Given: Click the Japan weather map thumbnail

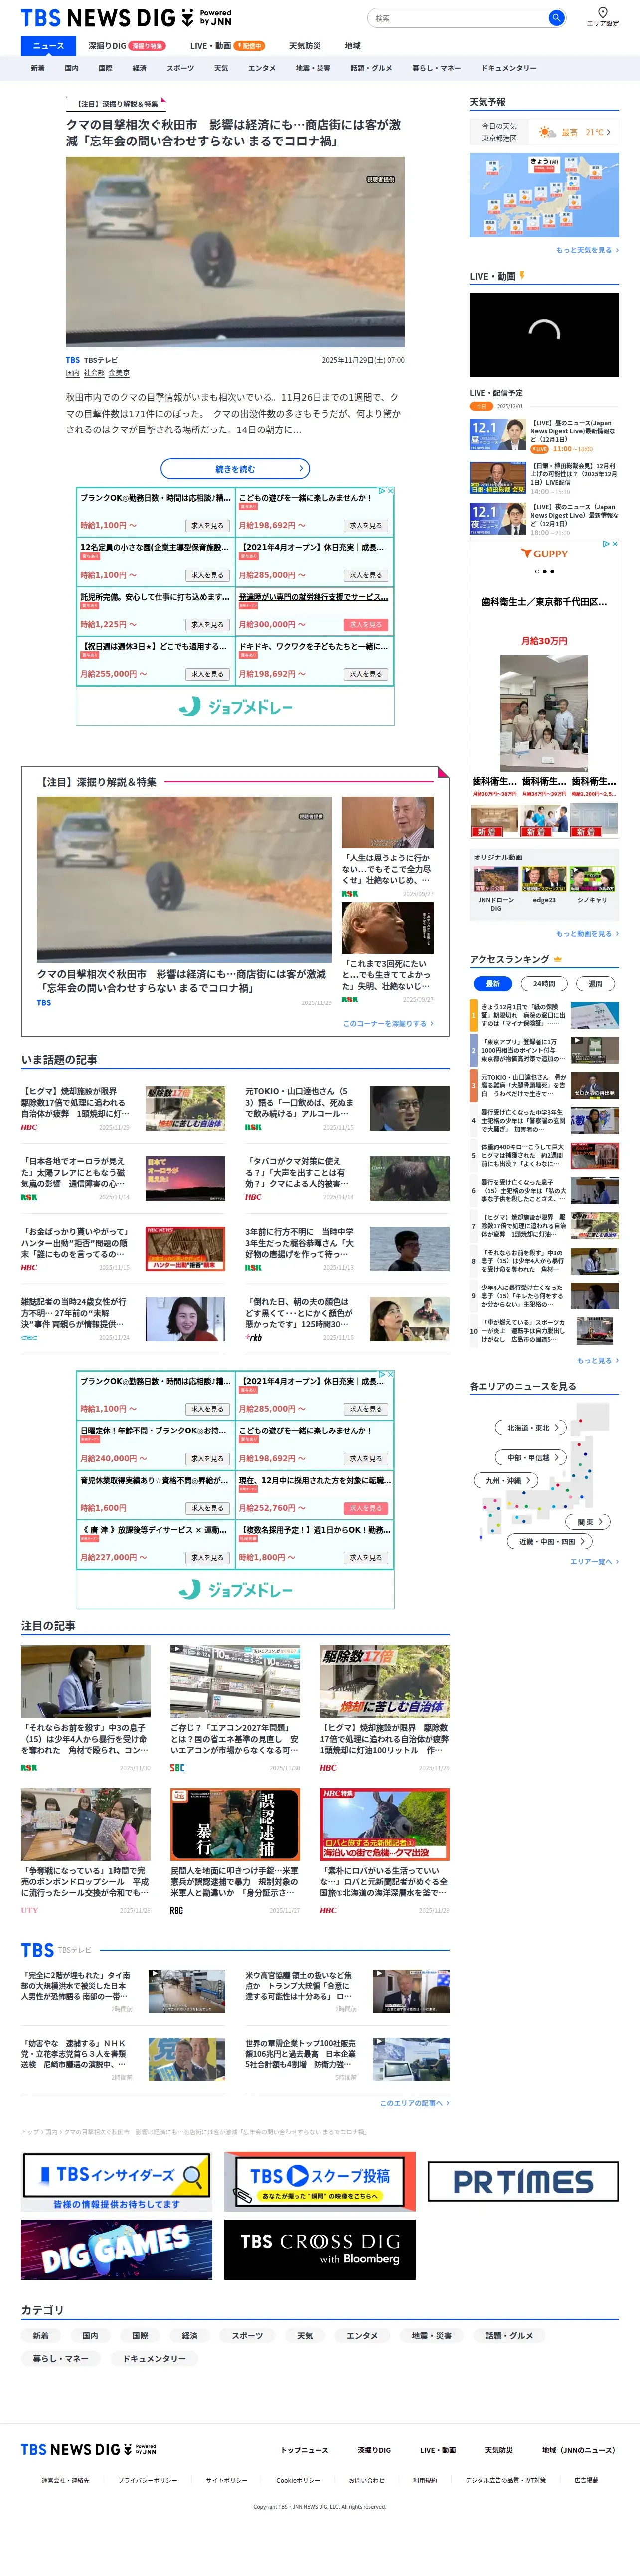Looking at the screenshot, I should (544, 195).
